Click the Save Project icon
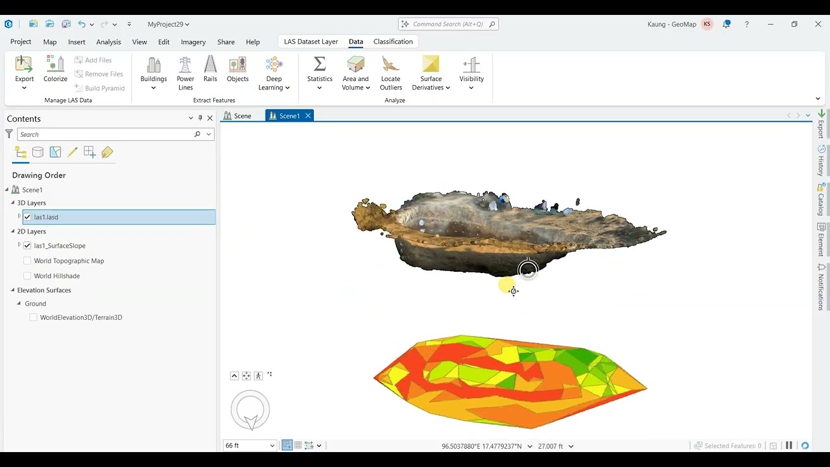Viewport: 830px width, 467px height. [66, 24]
